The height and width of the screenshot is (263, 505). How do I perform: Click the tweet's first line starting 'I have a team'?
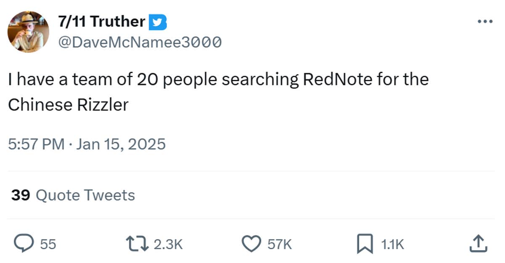[218, 80]
